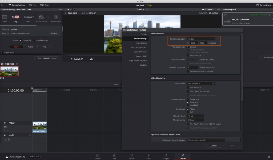Select Full data levels option
273x160 pixels.
click(x=188, y=112)
